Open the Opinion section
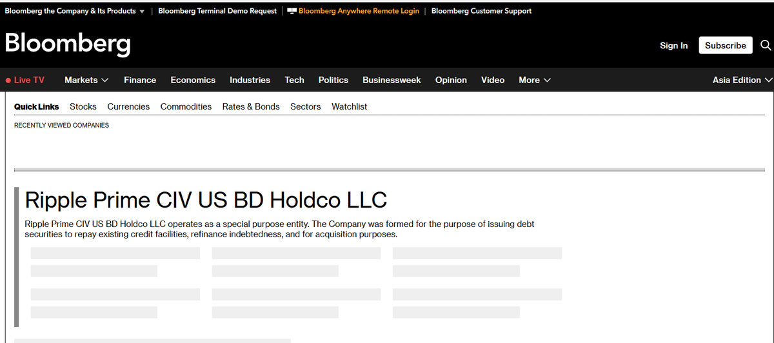The height and width of the screenshot is (343, 774). (451, 80)
